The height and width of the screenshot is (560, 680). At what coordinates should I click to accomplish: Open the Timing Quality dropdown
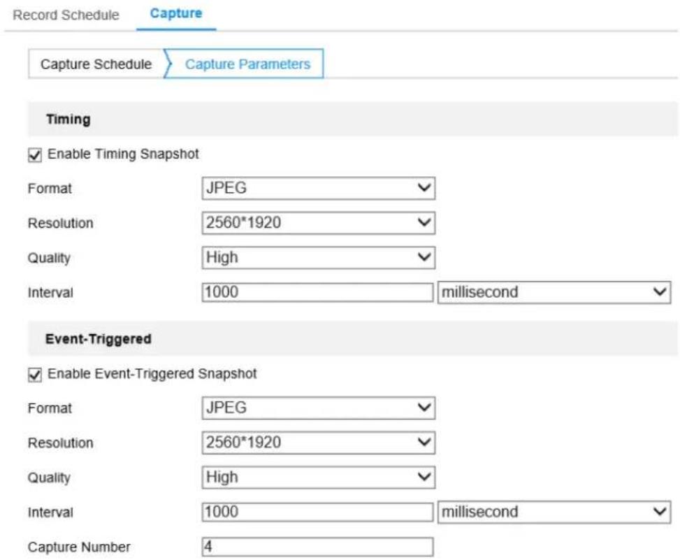tap(318, 258)
